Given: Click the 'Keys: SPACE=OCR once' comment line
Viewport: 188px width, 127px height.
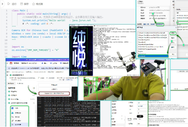Looking at the screenshot, I should point(40,37).
